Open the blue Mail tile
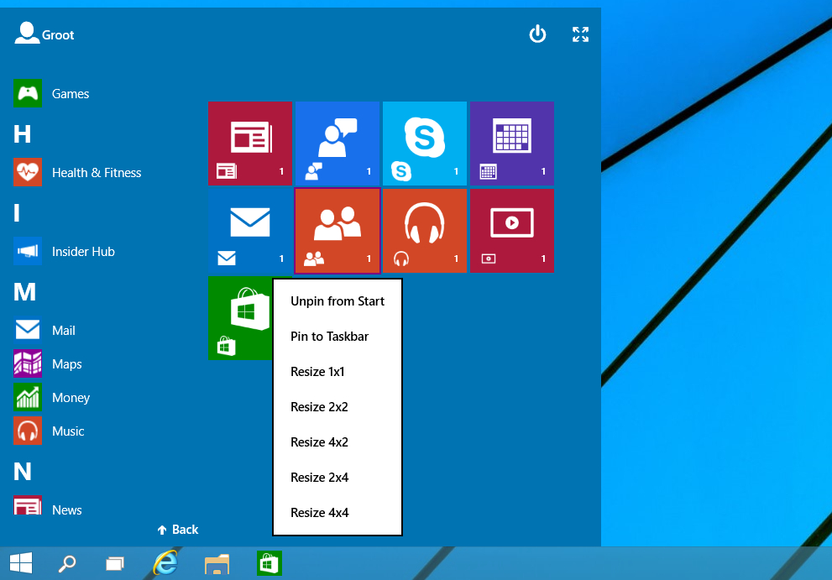This screenshot has height=580, width=832. (250, 231)
